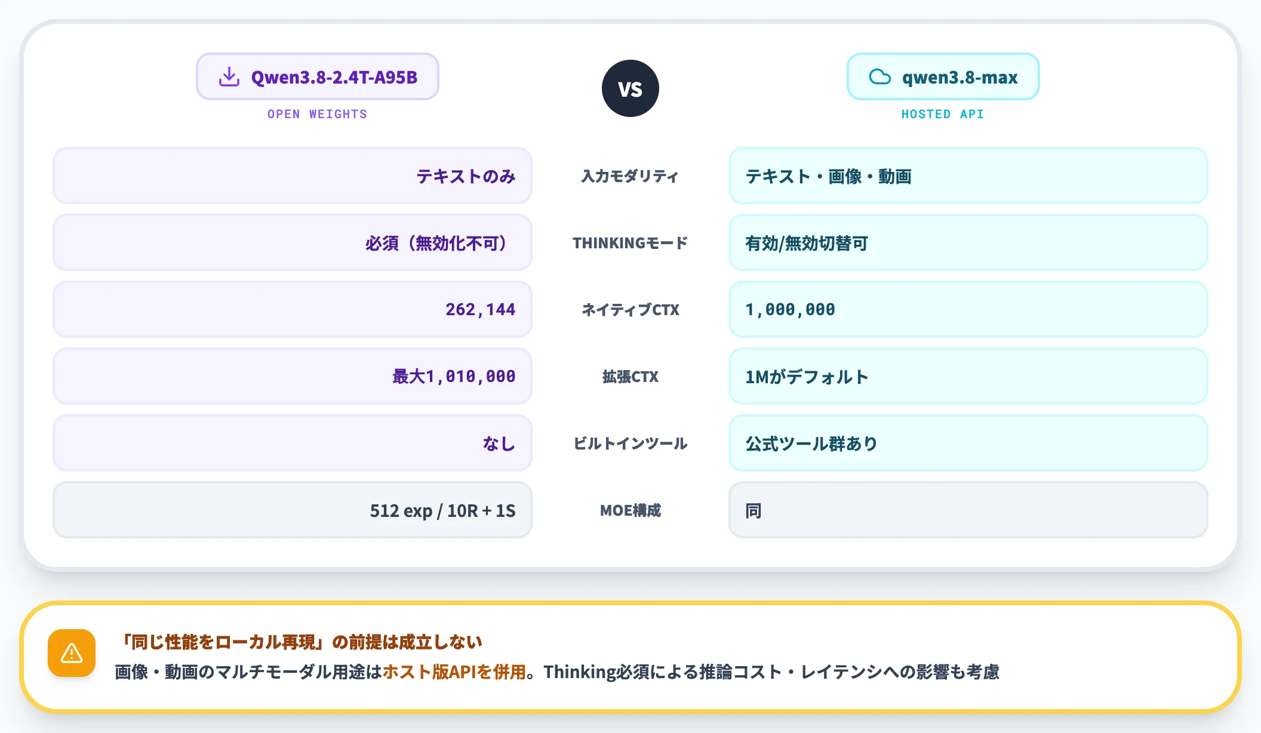This screenshot has height=733, width=1261.
Task: Click the 入力モダリティ row label
Action: (x=630, y=176)
